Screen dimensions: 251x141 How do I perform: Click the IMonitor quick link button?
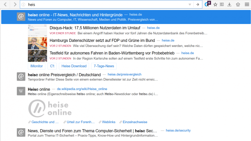tap(37, 66)
